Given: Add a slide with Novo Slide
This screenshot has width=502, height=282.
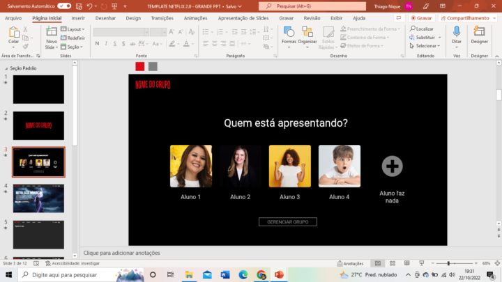Looking at the screenshot, I should pyautogui.click(x=51, y=33).
